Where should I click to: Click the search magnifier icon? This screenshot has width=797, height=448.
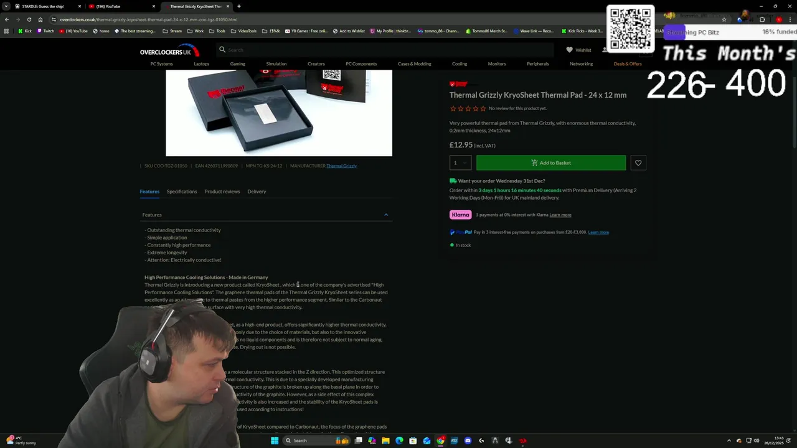pyautogui.click(x=222, y=50)
